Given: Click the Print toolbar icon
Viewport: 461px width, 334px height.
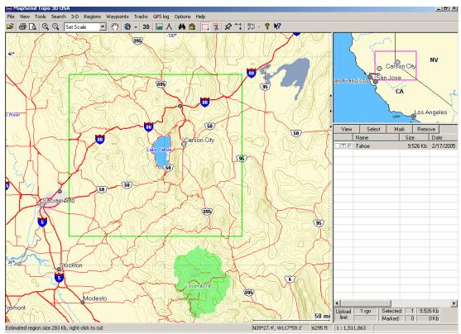Looking at the screenshot, I should [22, 26].
